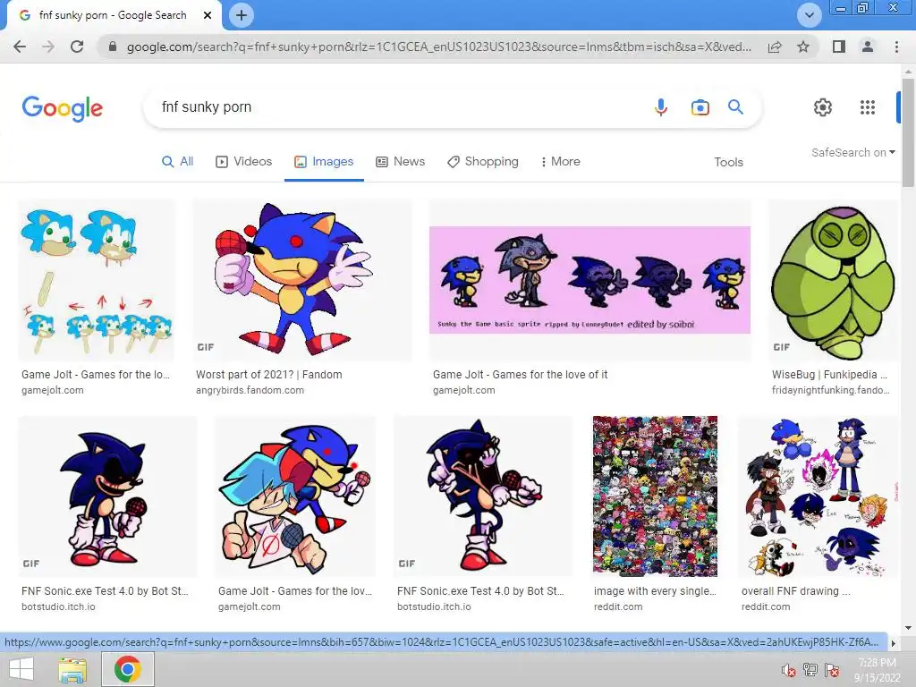Screen dimensions: 916x687
Task: Open the Tools button
Action: (728, 163)
